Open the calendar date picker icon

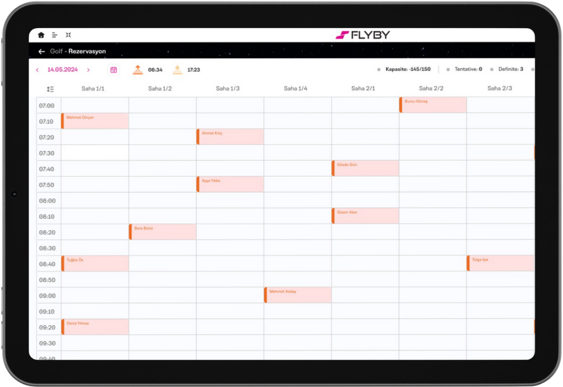coord(114,70)
